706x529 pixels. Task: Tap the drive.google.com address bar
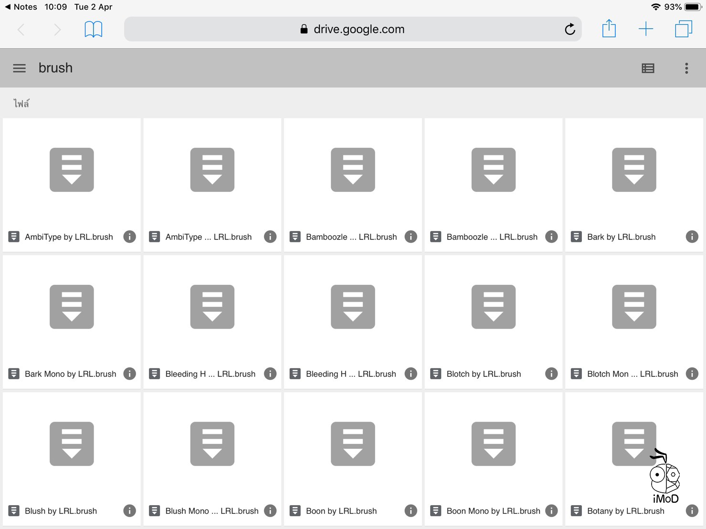pos(353,29)
